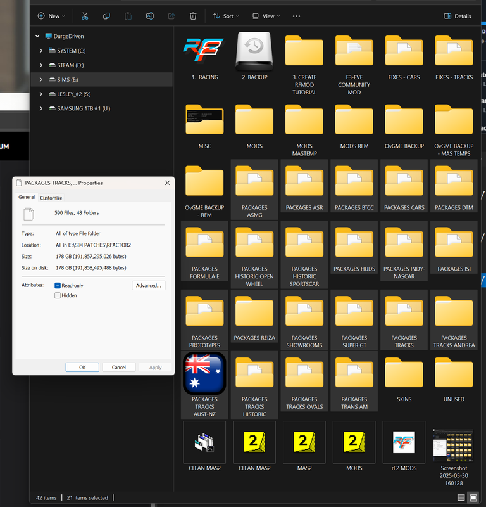Open the New dropdown menu
This screenshot has height=507, width=486.
52,16
